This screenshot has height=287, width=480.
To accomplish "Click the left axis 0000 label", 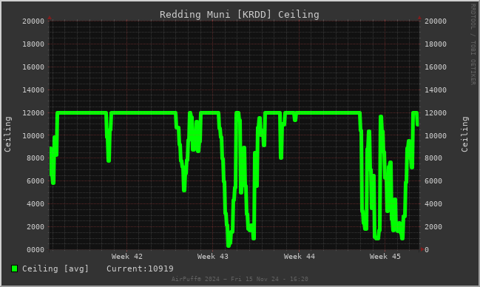I will tap(36, 250).
